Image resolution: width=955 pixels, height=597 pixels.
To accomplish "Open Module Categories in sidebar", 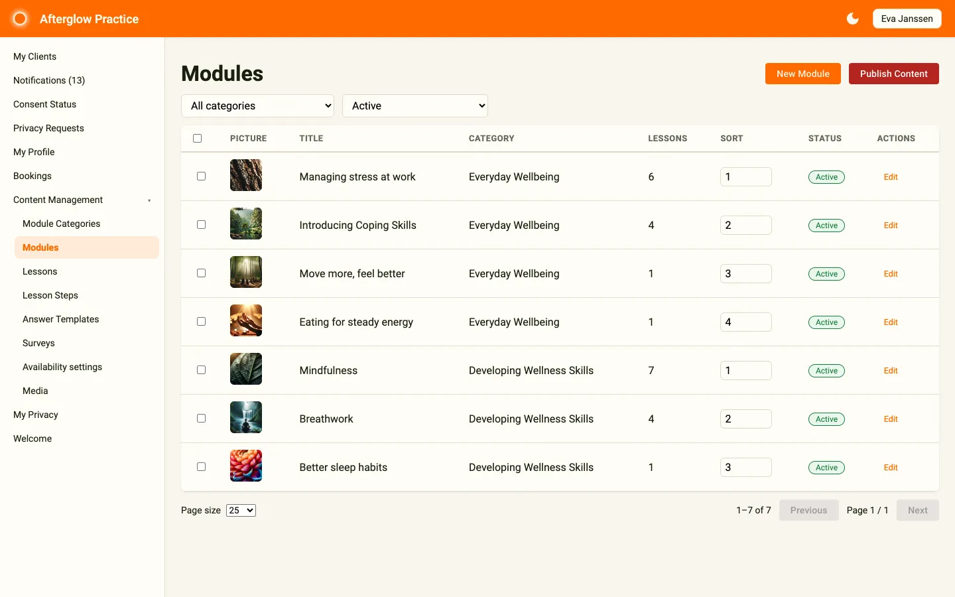I will 62,224.
